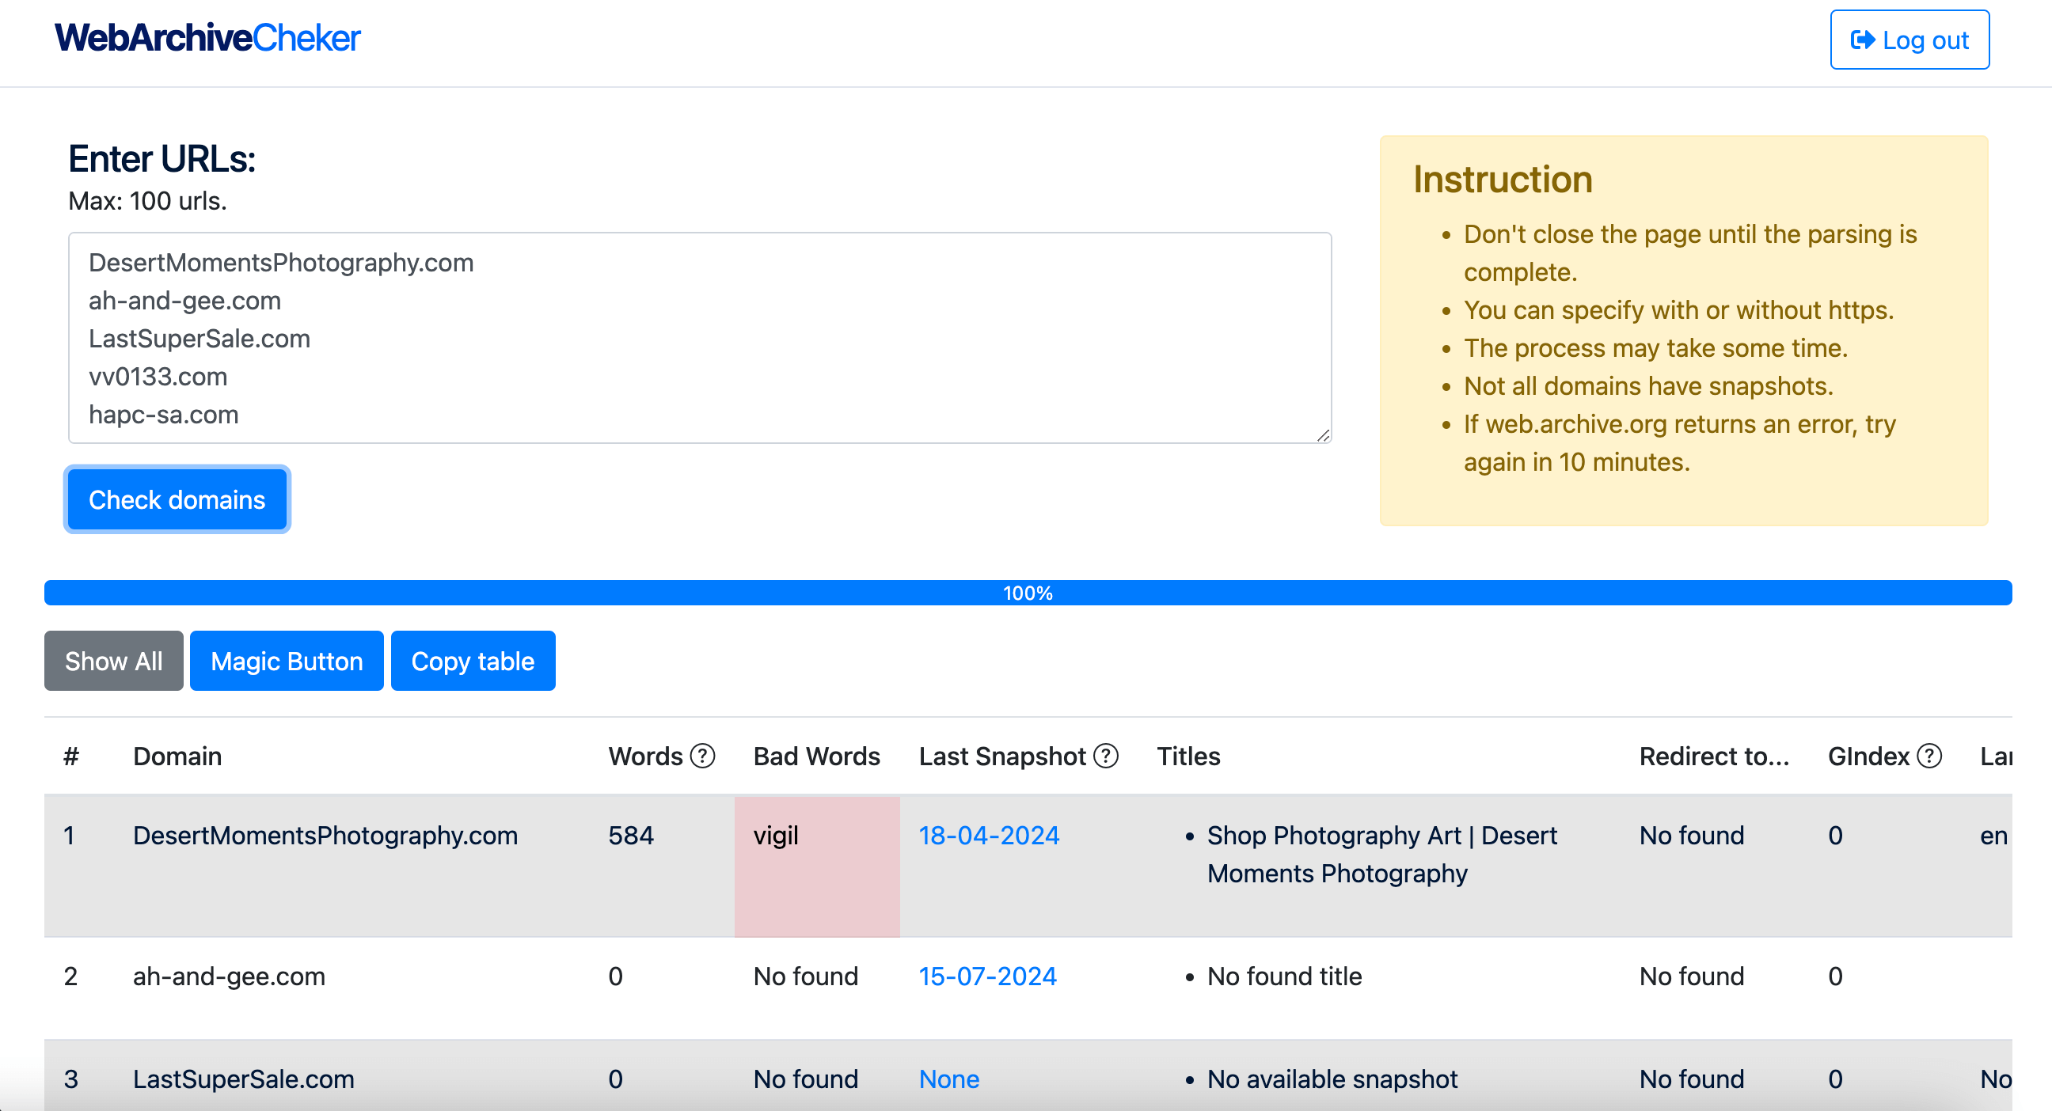Click the 100% progress bar
This screenshot has width=2052, height=1111.
click(1028, 593)
